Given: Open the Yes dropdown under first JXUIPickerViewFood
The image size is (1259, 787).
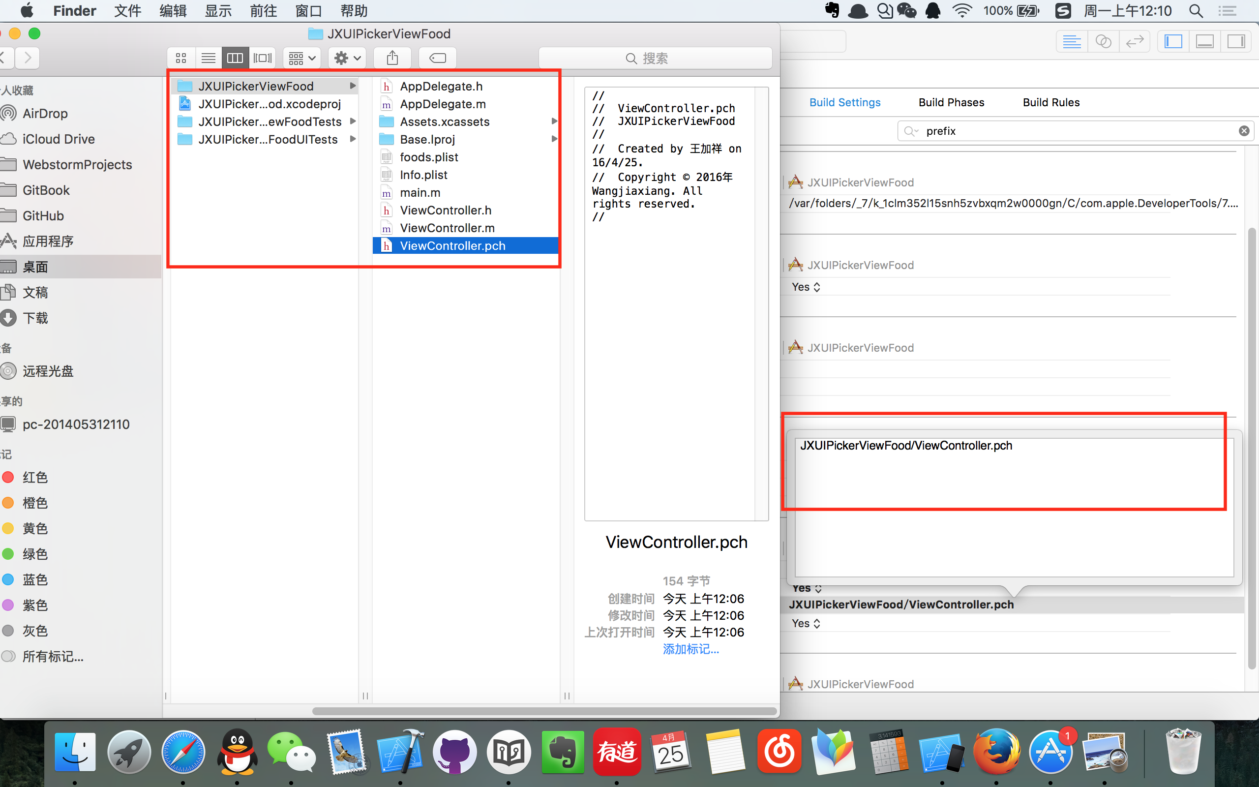Looking at the screenshot, I should [806, 287].
